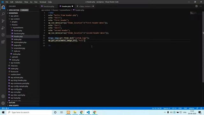The image size is (204, 115).
Task: Open first Chrome icon on taskbar
Action: click(x=82, y=112)
